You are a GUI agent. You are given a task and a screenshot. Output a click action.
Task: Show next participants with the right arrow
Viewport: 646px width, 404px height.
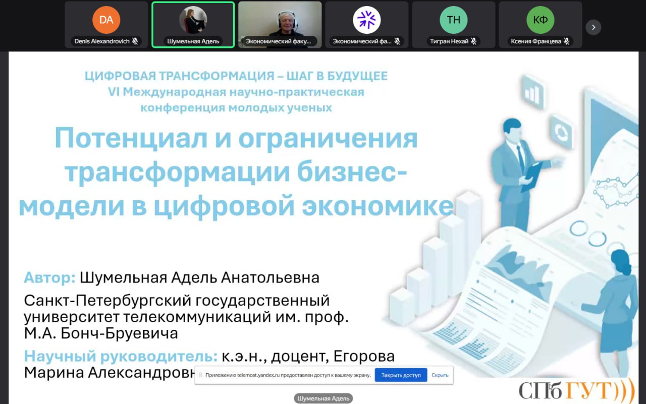click(x=594, y=27)
